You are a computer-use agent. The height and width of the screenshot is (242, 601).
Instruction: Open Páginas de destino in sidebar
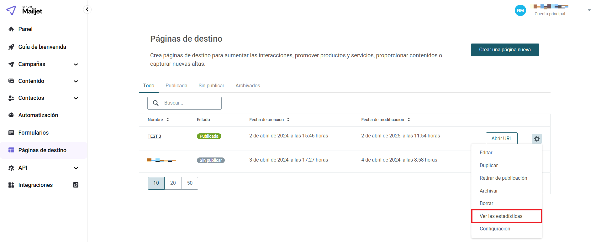44,150
